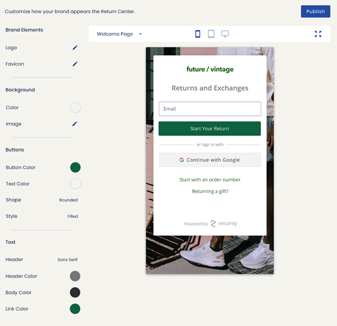Expand preview to fullscreen

(318, 34)
